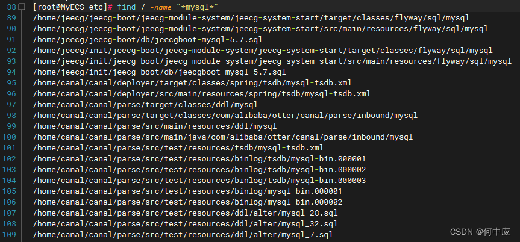Collapse the code fold at line 88

coord(22,7)
